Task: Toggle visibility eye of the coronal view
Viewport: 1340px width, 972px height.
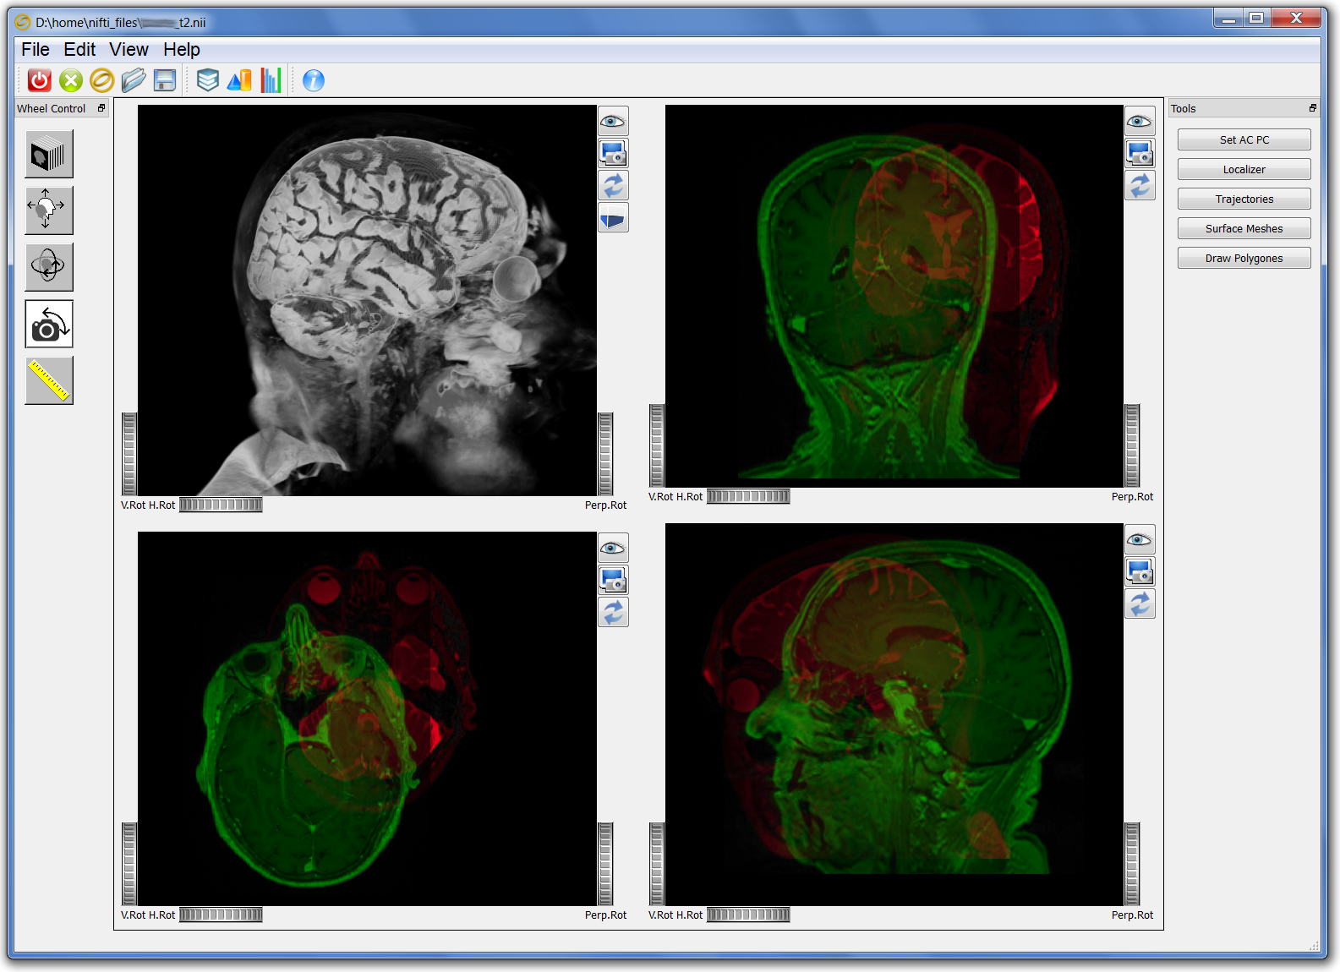Action: tap(1140, 122)
